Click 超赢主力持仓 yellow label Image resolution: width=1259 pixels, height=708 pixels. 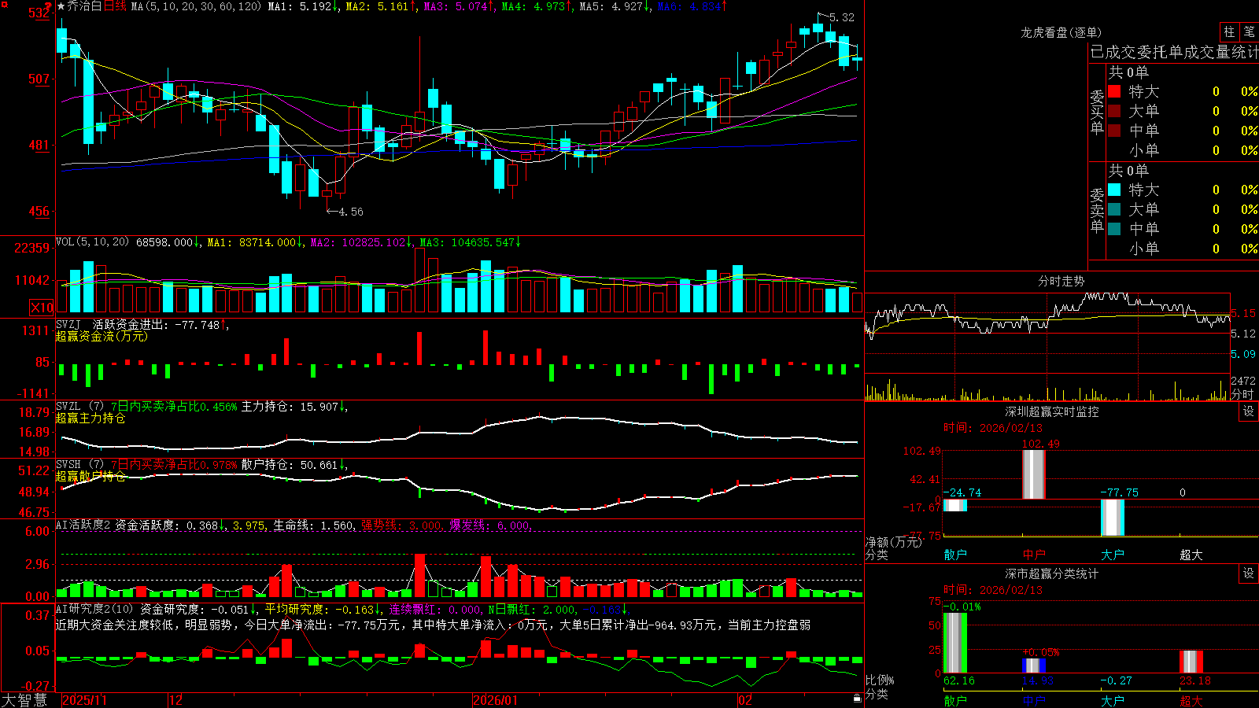90,418
